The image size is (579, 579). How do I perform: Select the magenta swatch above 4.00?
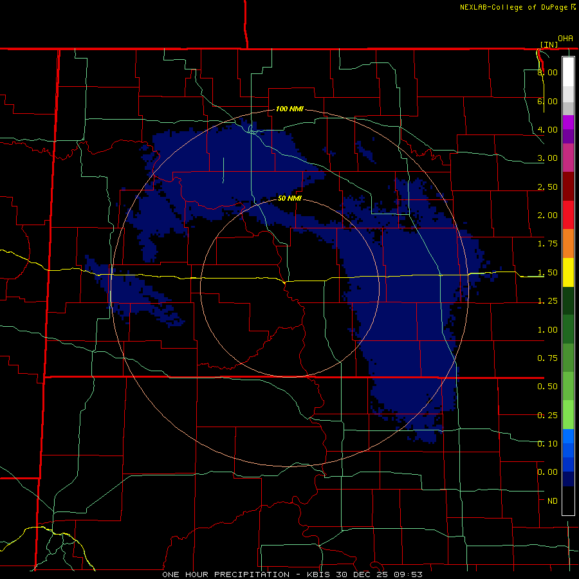568,122
